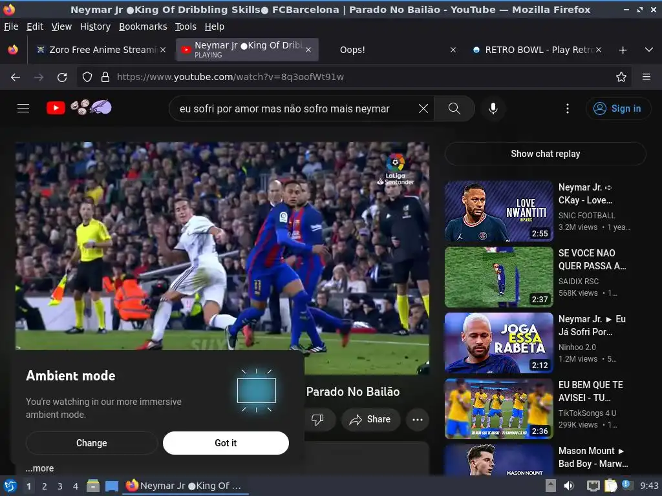Click Show chat replay
662x496 pixels.
[546, 154]
